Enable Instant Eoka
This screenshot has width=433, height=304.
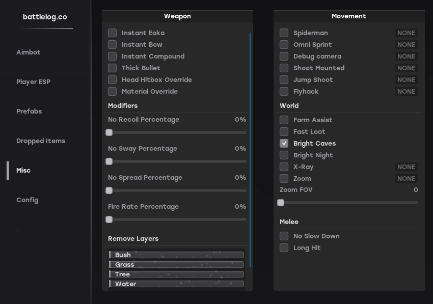pos(112,33)
